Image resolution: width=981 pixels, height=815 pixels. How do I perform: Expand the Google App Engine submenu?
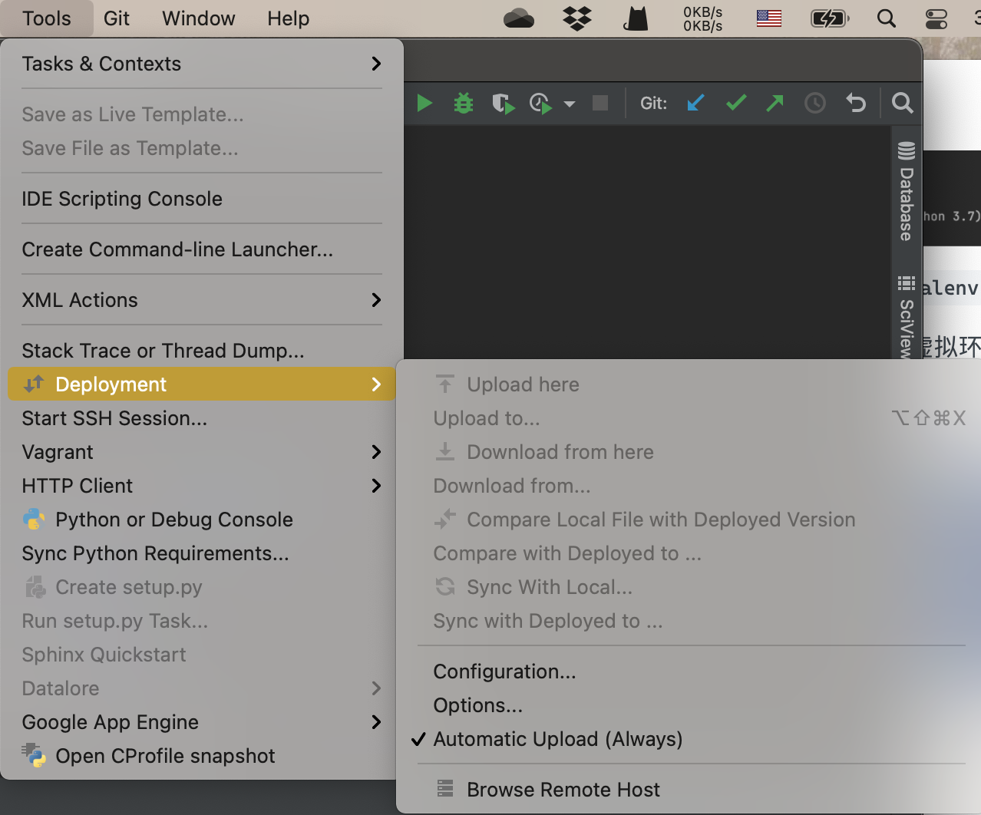click(201, 722)
